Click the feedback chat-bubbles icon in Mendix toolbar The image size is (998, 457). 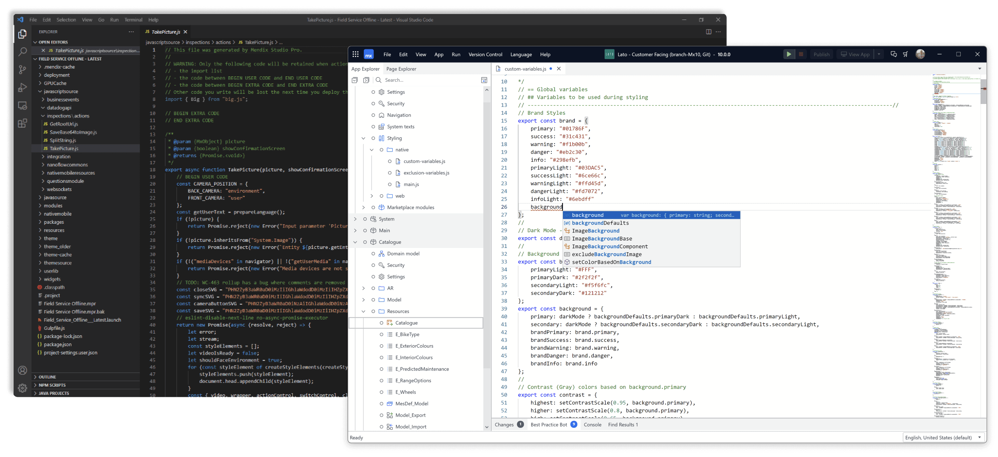[893, 54]
